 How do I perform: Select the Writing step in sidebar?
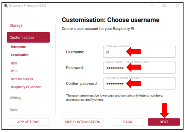point(16,98)
